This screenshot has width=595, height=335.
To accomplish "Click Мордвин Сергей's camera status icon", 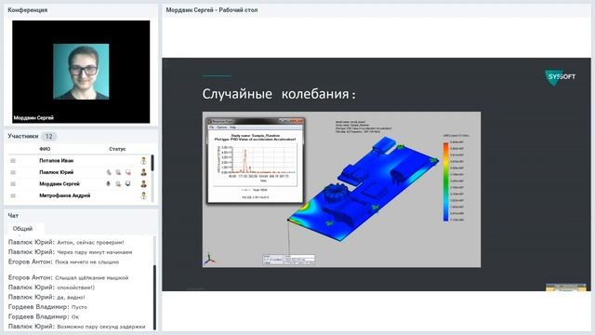I will coord(118,184).
